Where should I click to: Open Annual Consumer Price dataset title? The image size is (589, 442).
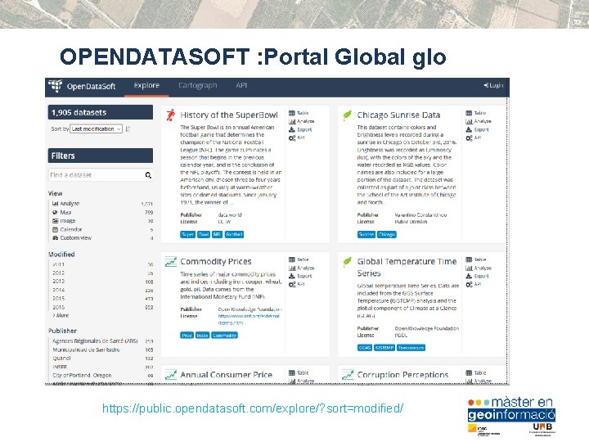pos(226,375)
